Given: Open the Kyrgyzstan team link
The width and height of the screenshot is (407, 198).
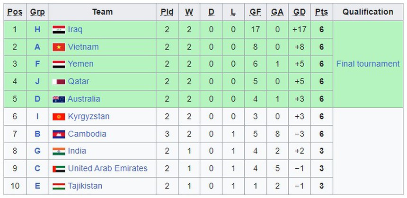Looking at the screenshot, I should coord(88,116).
